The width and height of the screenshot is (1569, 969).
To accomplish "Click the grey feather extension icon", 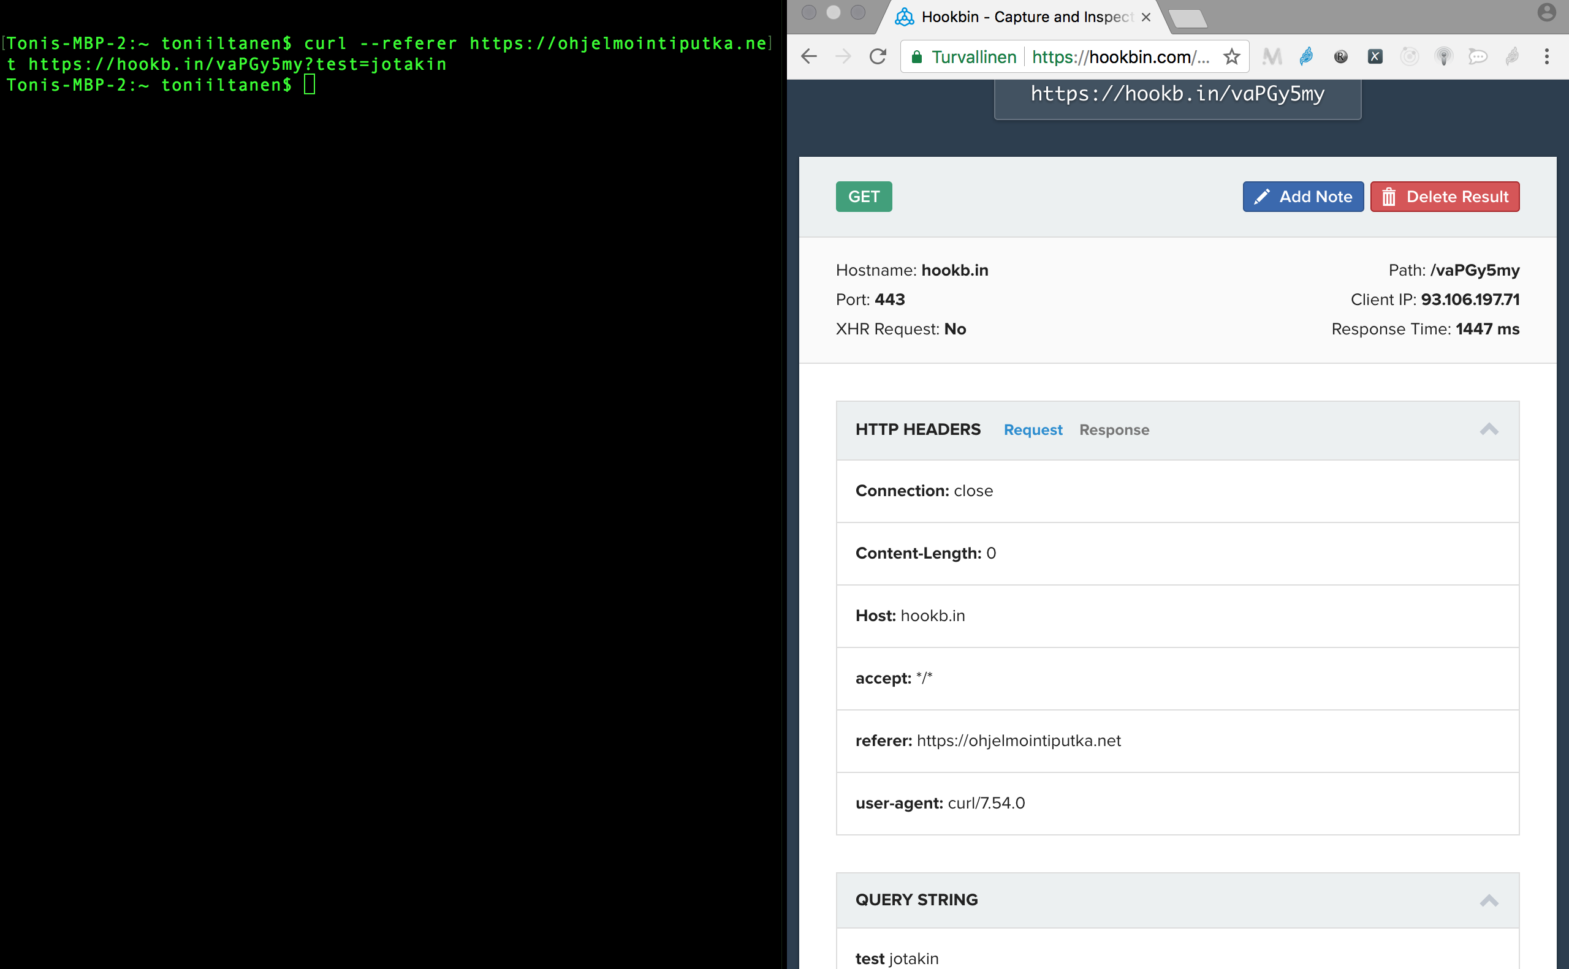I will coord(1512,57).
